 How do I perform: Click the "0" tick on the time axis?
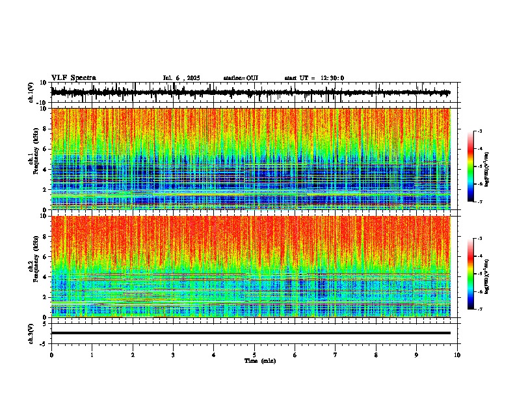[51, 355]
